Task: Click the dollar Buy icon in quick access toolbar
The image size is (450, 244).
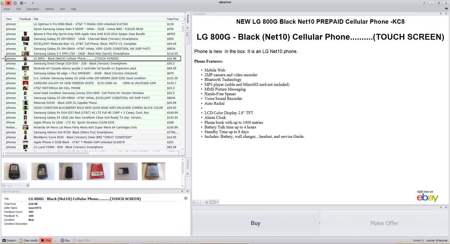Action: 15,3
